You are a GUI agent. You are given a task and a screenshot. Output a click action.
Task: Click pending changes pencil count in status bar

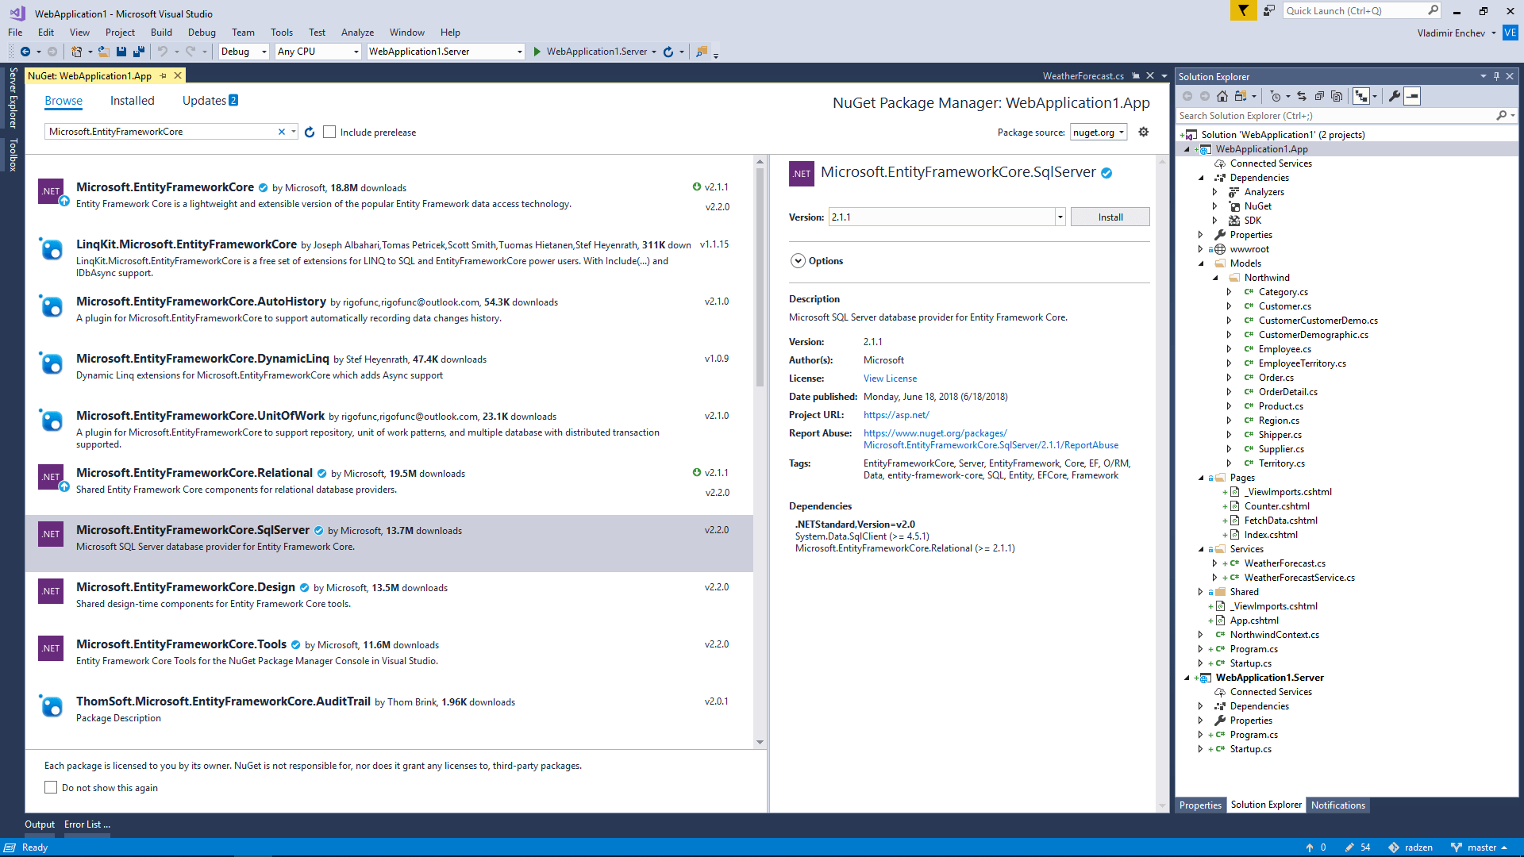[x=1358, y=847]
